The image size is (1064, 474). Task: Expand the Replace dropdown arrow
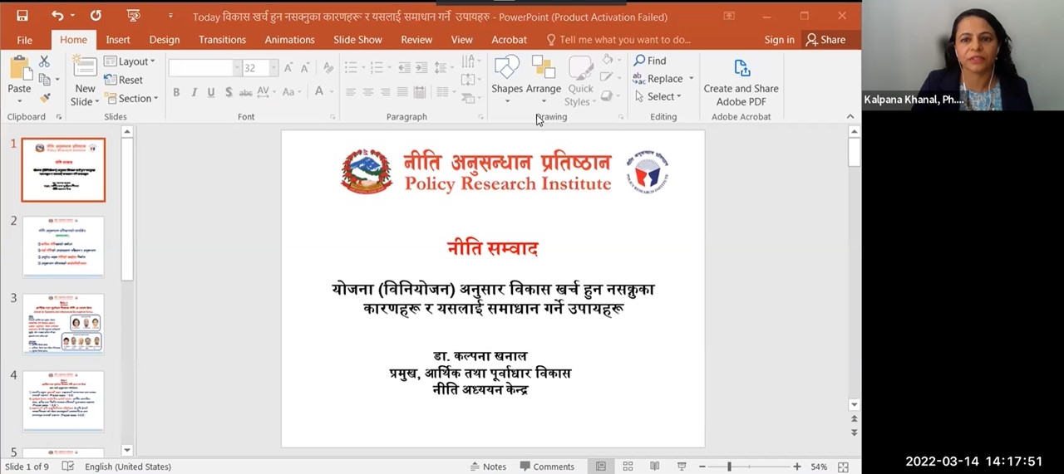(x=691, y=79)
